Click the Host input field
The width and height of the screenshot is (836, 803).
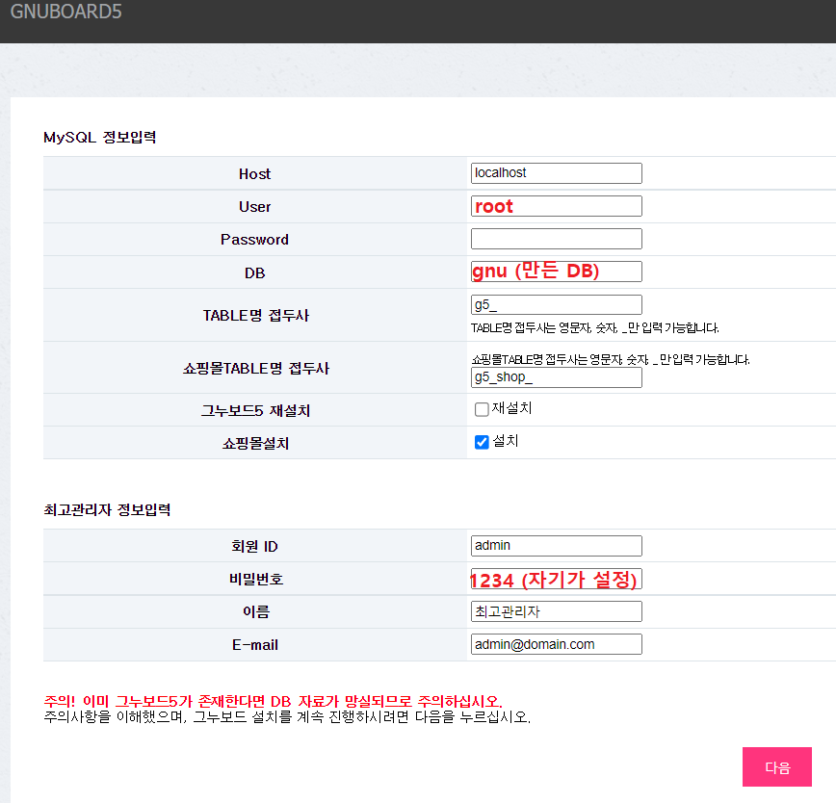[x=556, y=173]
